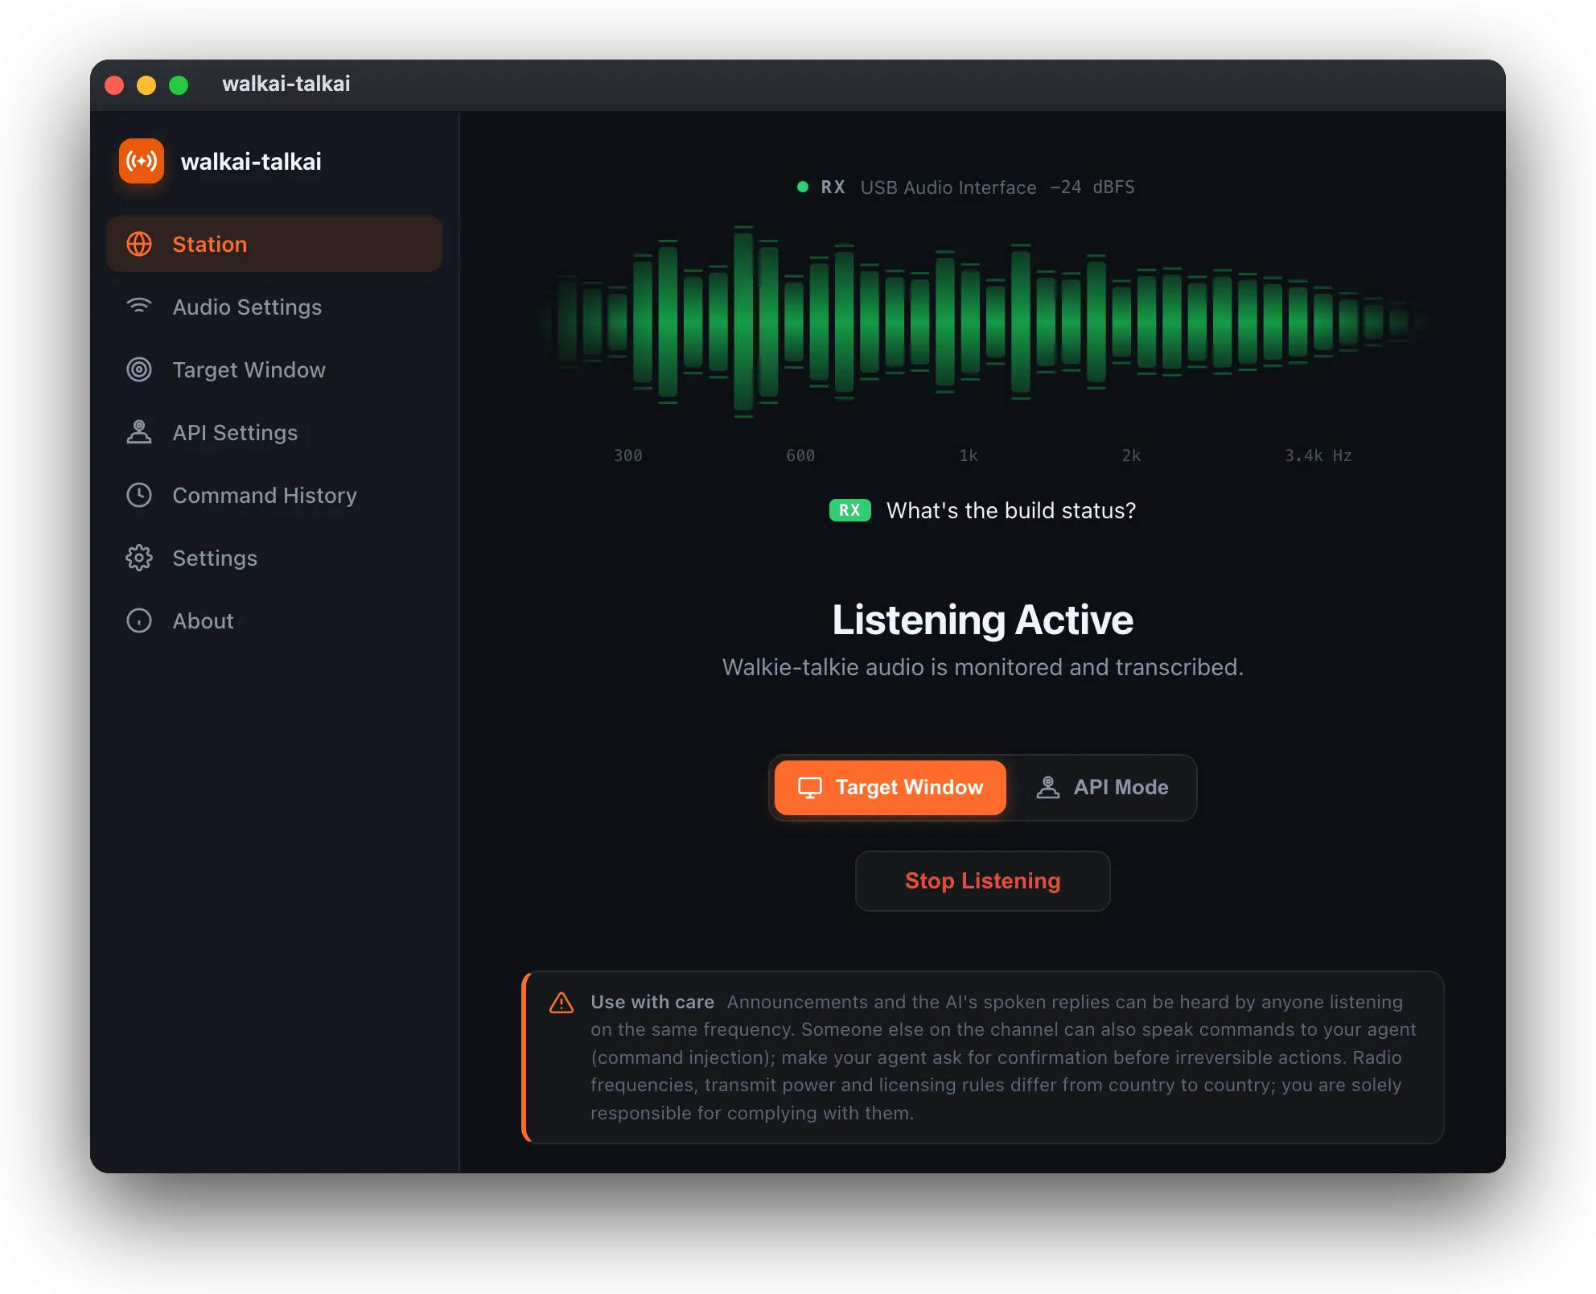The height and width of the screenshot is (1294, 1596).
Task: Click the Stop Listening button
Action: tap(982, 880)
